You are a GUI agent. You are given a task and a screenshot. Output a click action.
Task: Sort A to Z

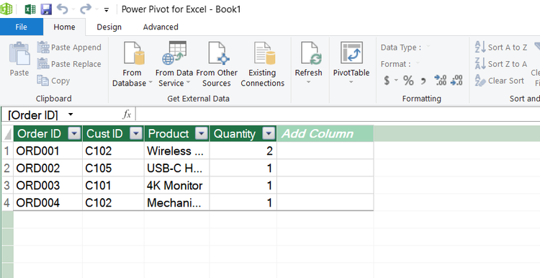click(501, 48)
